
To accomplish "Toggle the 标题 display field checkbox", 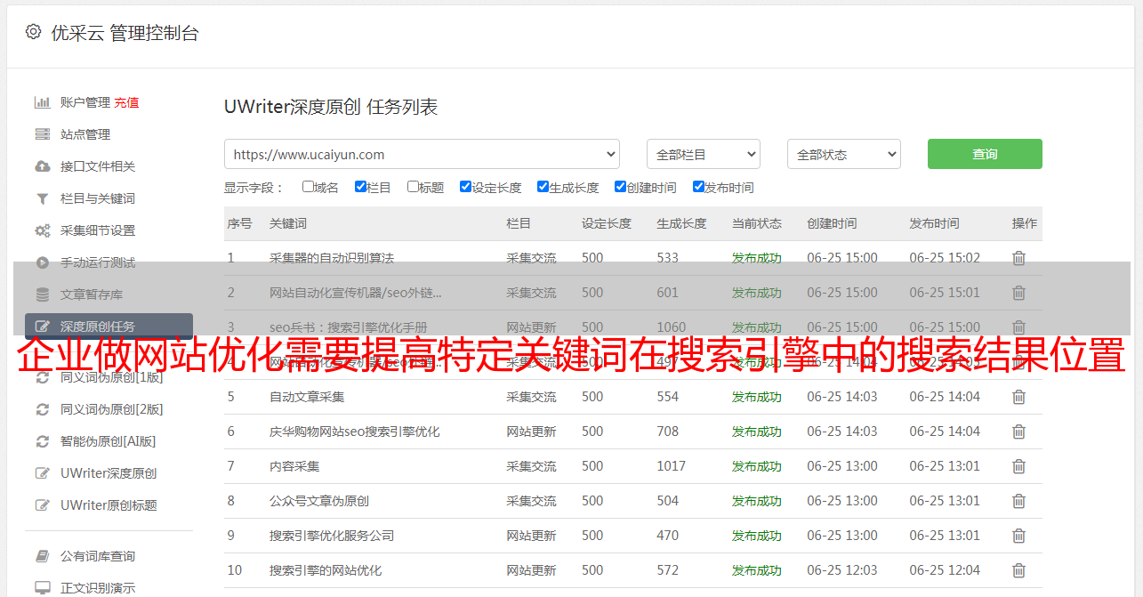I will point(413,187).
